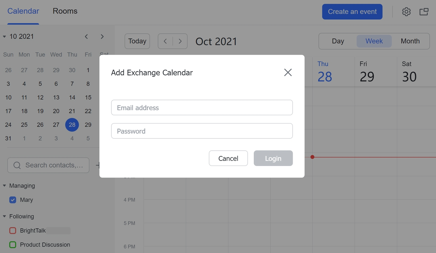Click the search magnifier icon
This screenshot has width=436, height=253.
17,165
